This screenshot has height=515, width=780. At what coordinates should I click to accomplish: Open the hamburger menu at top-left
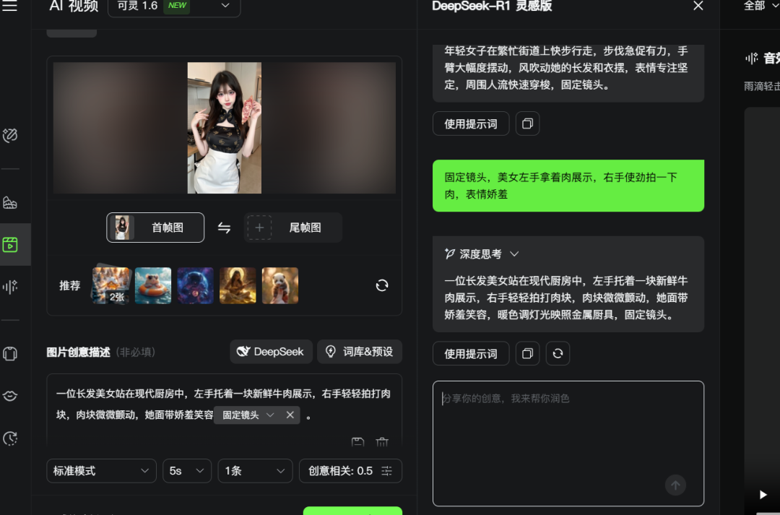pyautogui.click(x=10, y=7)
